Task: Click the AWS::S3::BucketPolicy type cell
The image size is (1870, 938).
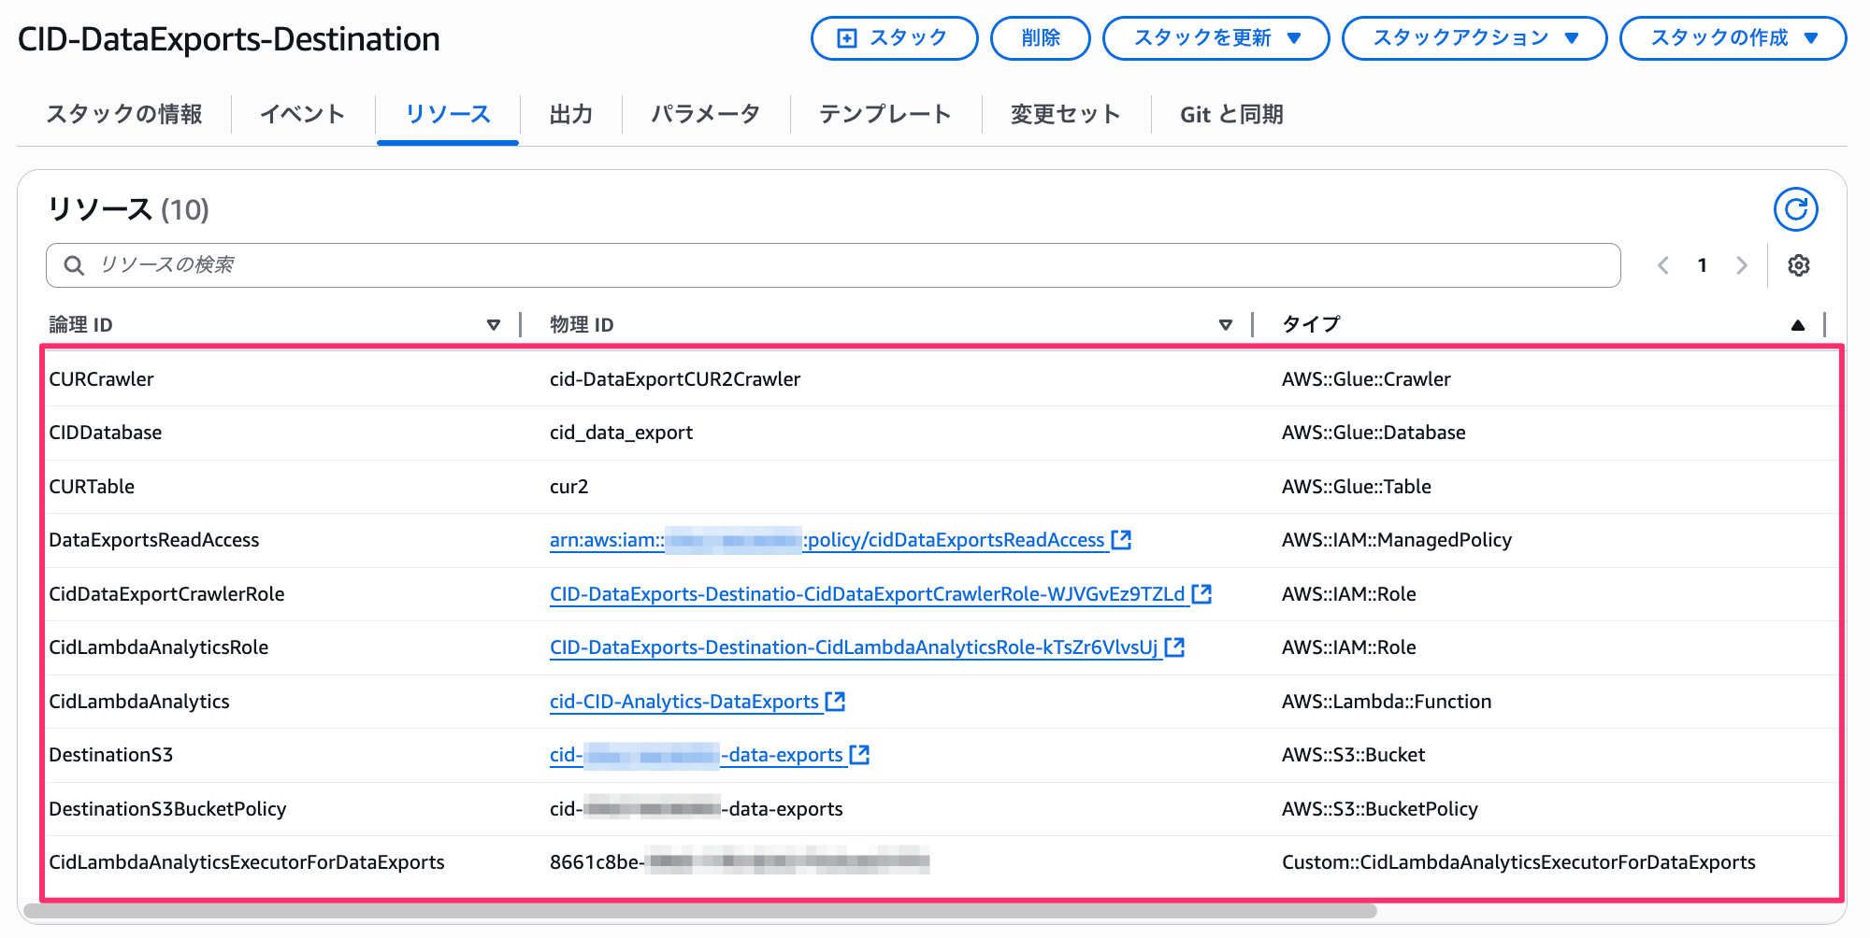Action: (1380, 809)
